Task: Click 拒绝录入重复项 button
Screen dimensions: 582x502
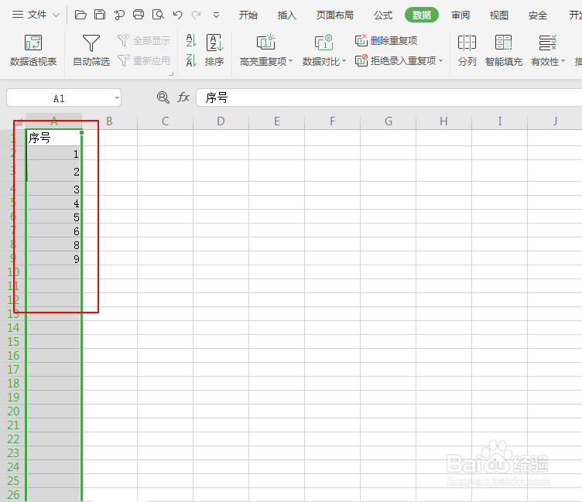Action: click(395, 60)
